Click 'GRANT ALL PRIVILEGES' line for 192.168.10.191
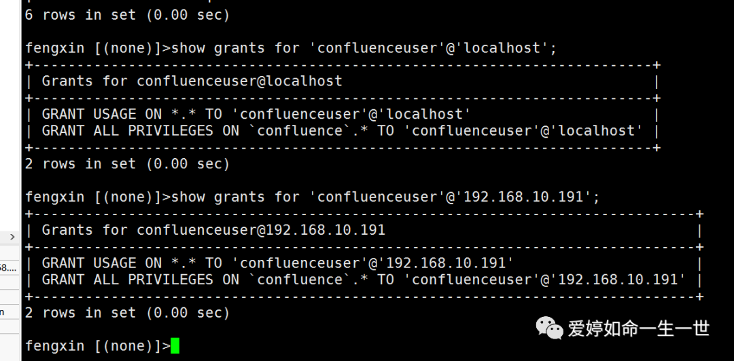The height and width of the screenshot is (361, 734). [363, 280]
